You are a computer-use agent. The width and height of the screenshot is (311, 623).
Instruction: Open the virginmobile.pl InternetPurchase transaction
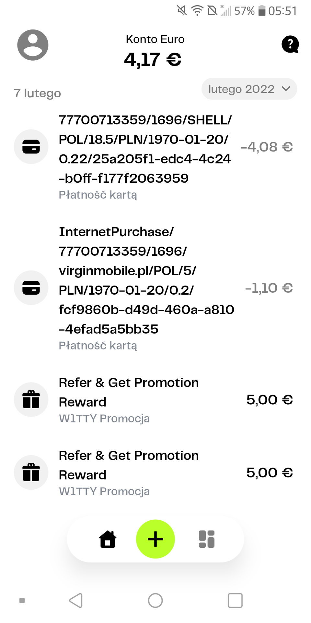point(146,280)
